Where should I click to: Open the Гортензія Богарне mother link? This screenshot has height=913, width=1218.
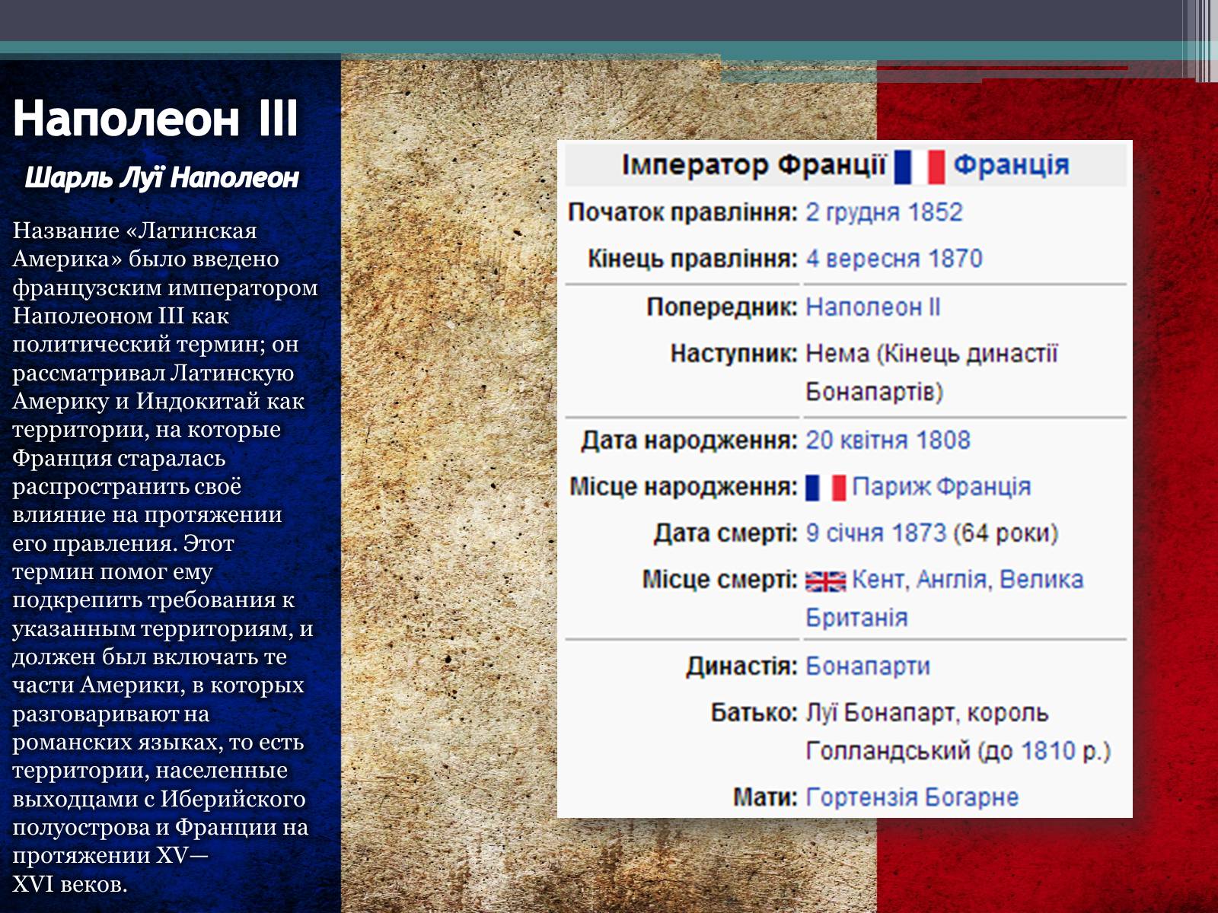point(912,797)
